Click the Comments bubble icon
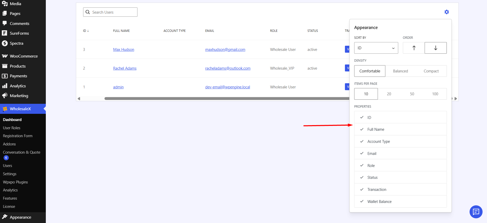Screen dimensions: 487x223 (5, 23)
